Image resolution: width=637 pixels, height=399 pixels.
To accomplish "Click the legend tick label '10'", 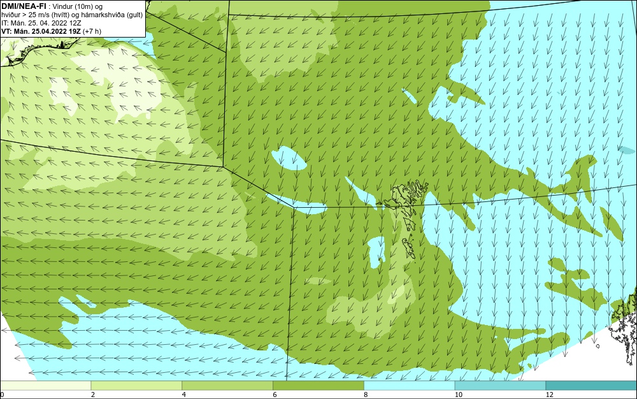I will (459, 395).
